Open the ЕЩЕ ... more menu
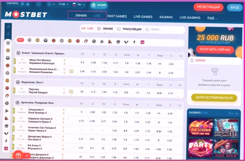This screenshot has height=161, width=245. tap(213, 18)
